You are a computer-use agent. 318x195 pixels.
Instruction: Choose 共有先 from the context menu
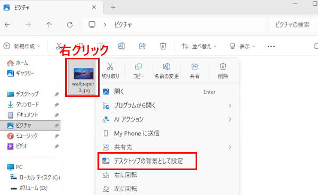[x=167, y=147]
